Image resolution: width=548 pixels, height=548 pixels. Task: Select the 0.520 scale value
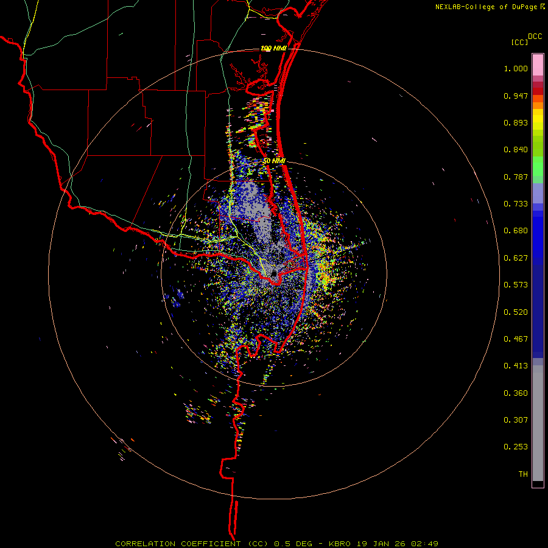pyautogui.click(x=516, y=312)
